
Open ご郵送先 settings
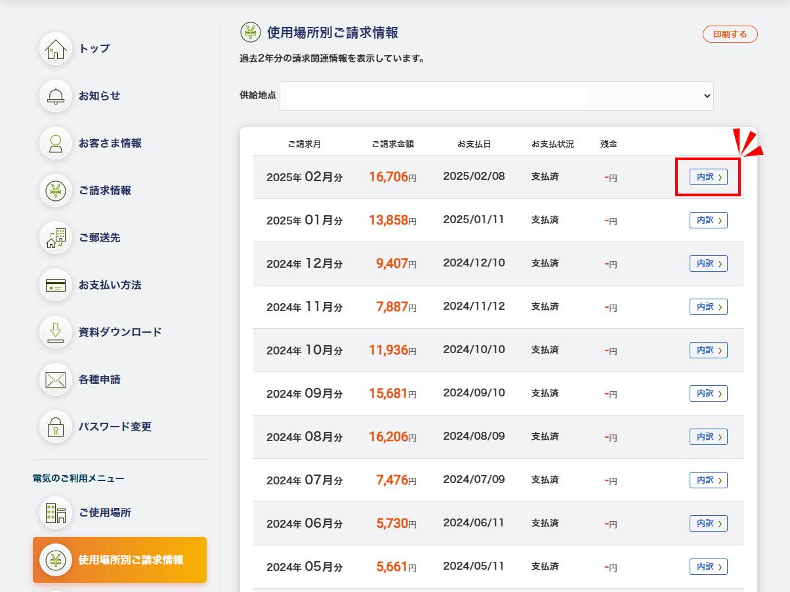[x=100, y=238]
